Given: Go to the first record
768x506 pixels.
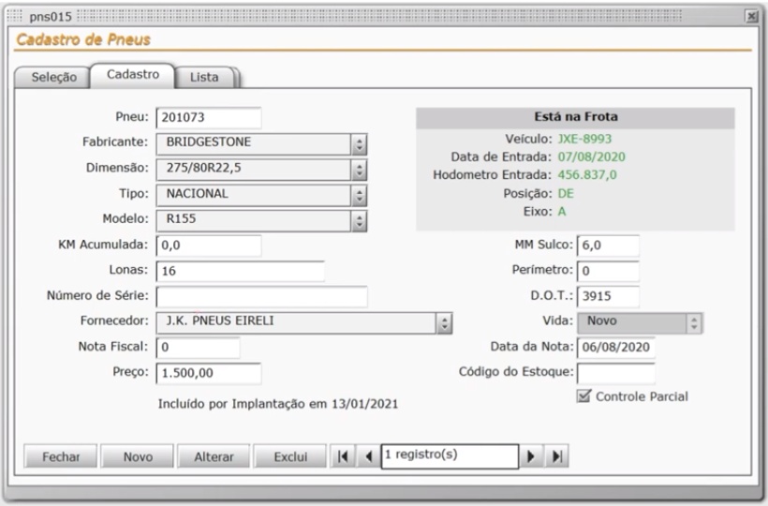Looking at the screenshot, I should [x=343, y=456].
